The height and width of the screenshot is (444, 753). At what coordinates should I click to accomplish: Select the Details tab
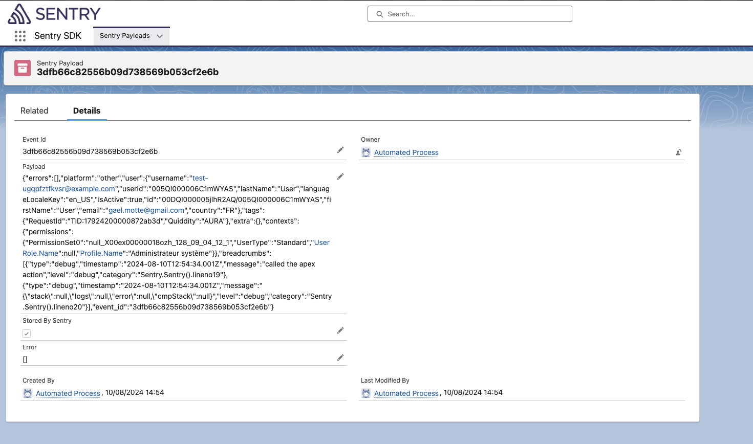(87, 110)
